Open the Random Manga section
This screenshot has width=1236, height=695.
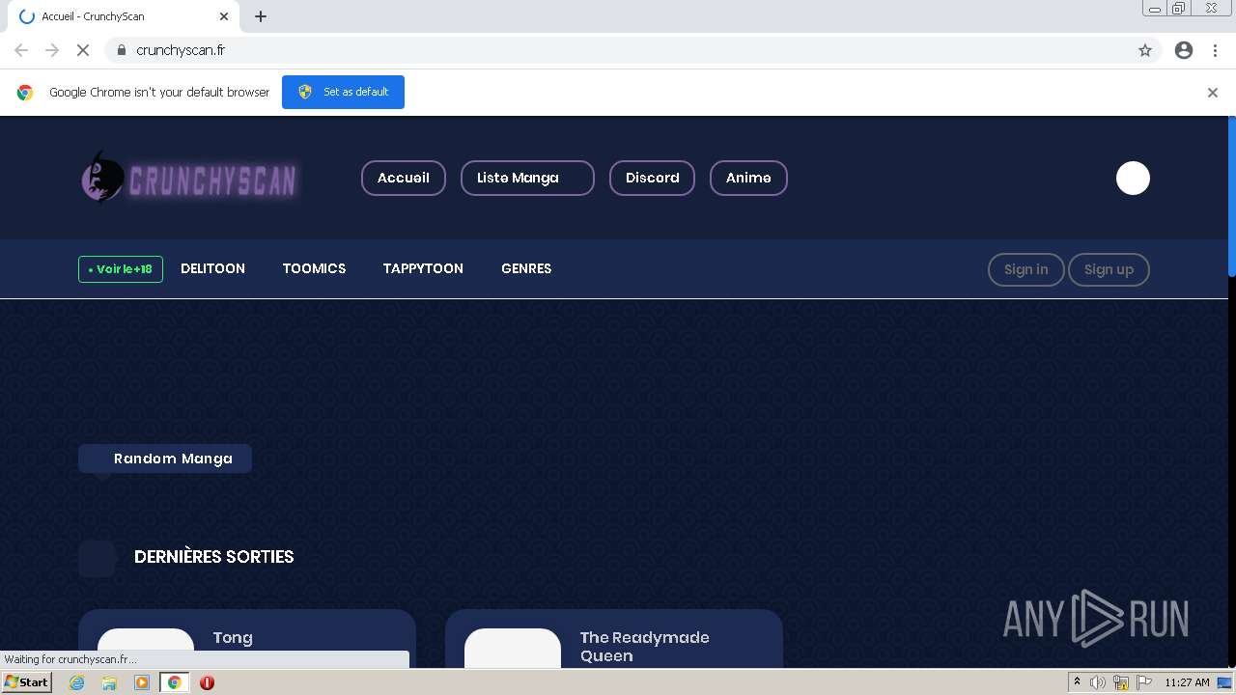click(x=165, y=459)
